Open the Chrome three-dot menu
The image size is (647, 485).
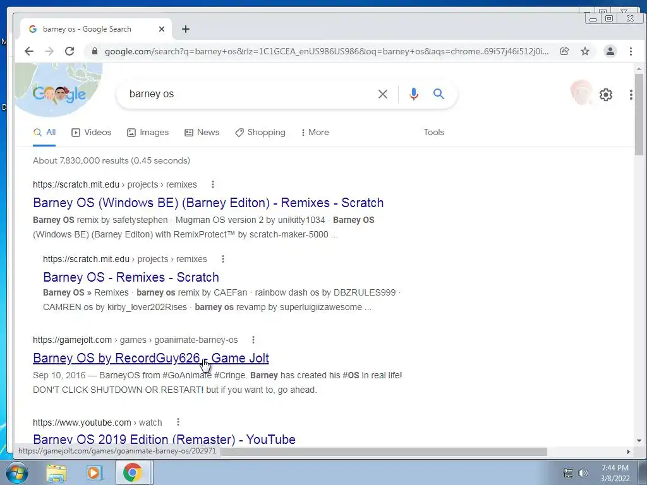pyautogui.click(x=631, y=51)
